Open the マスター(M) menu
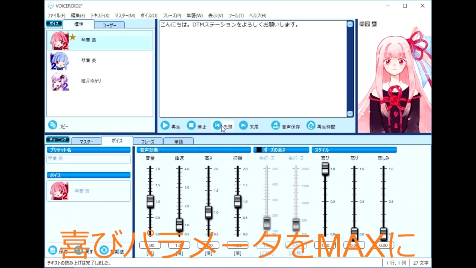Screen dimensions: 476x268 click(125, 16)
